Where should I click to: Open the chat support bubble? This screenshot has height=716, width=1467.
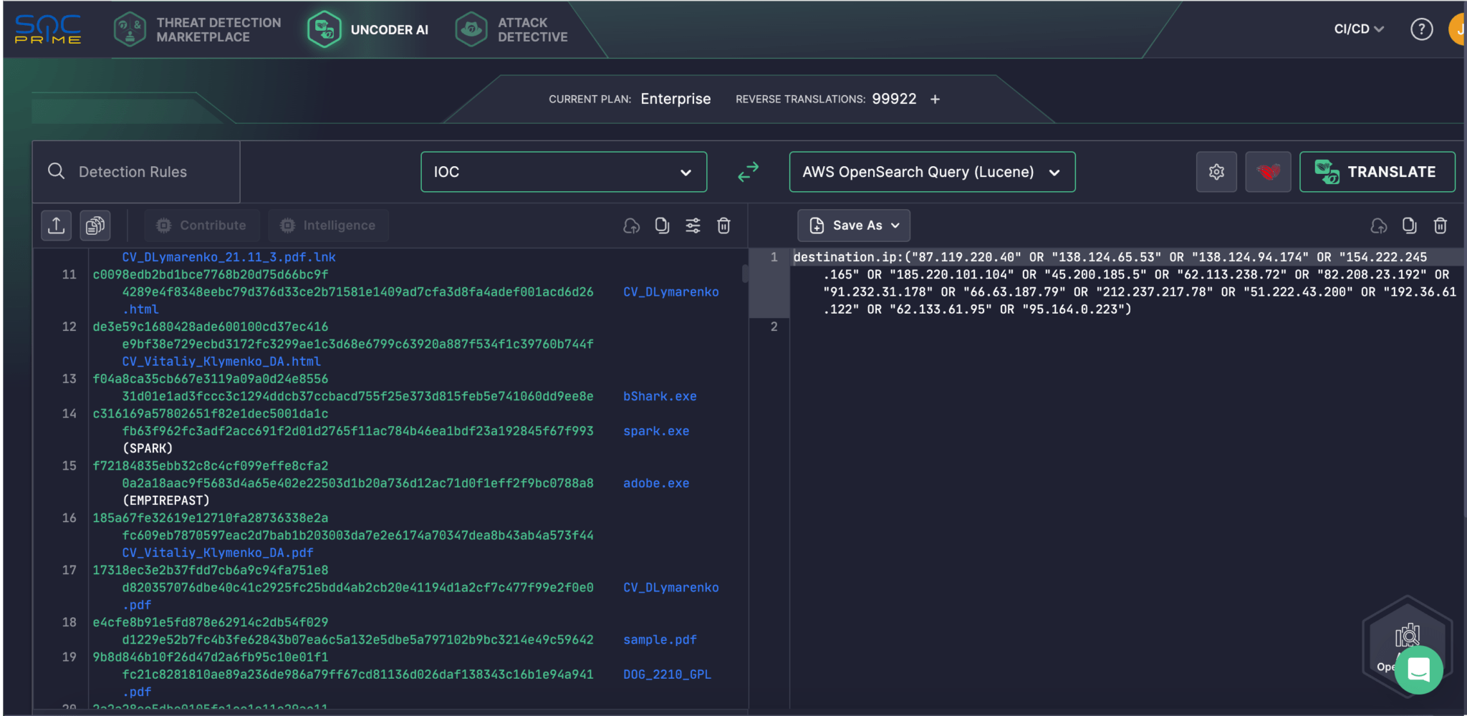point(1419,671)
